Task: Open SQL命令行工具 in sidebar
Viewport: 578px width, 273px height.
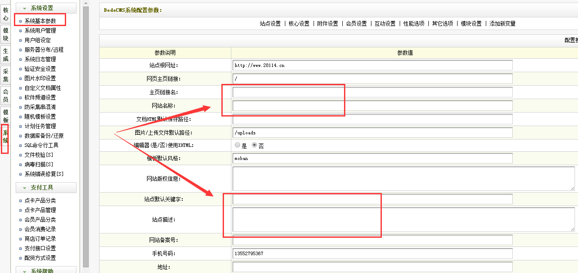Action: pos(41,145)
